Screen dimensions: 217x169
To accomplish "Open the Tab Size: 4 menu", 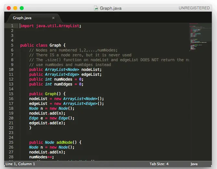I will [159, 164].
